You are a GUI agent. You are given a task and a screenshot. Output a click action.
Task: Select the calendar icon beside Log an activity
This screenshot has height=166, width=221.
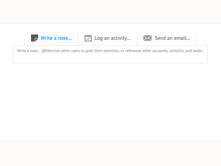coord(88,38)
